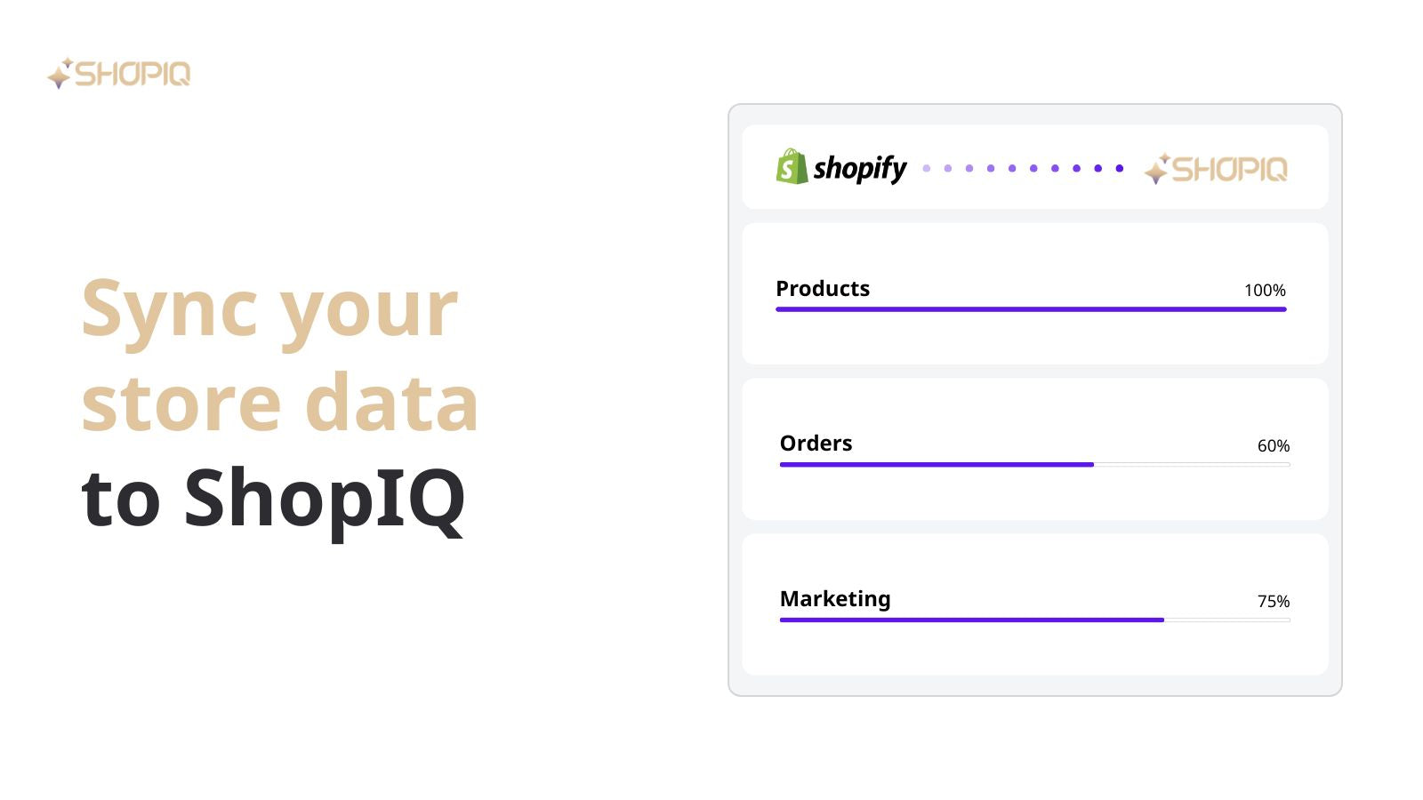
Task: Select the Orders label
Action: 816,444
